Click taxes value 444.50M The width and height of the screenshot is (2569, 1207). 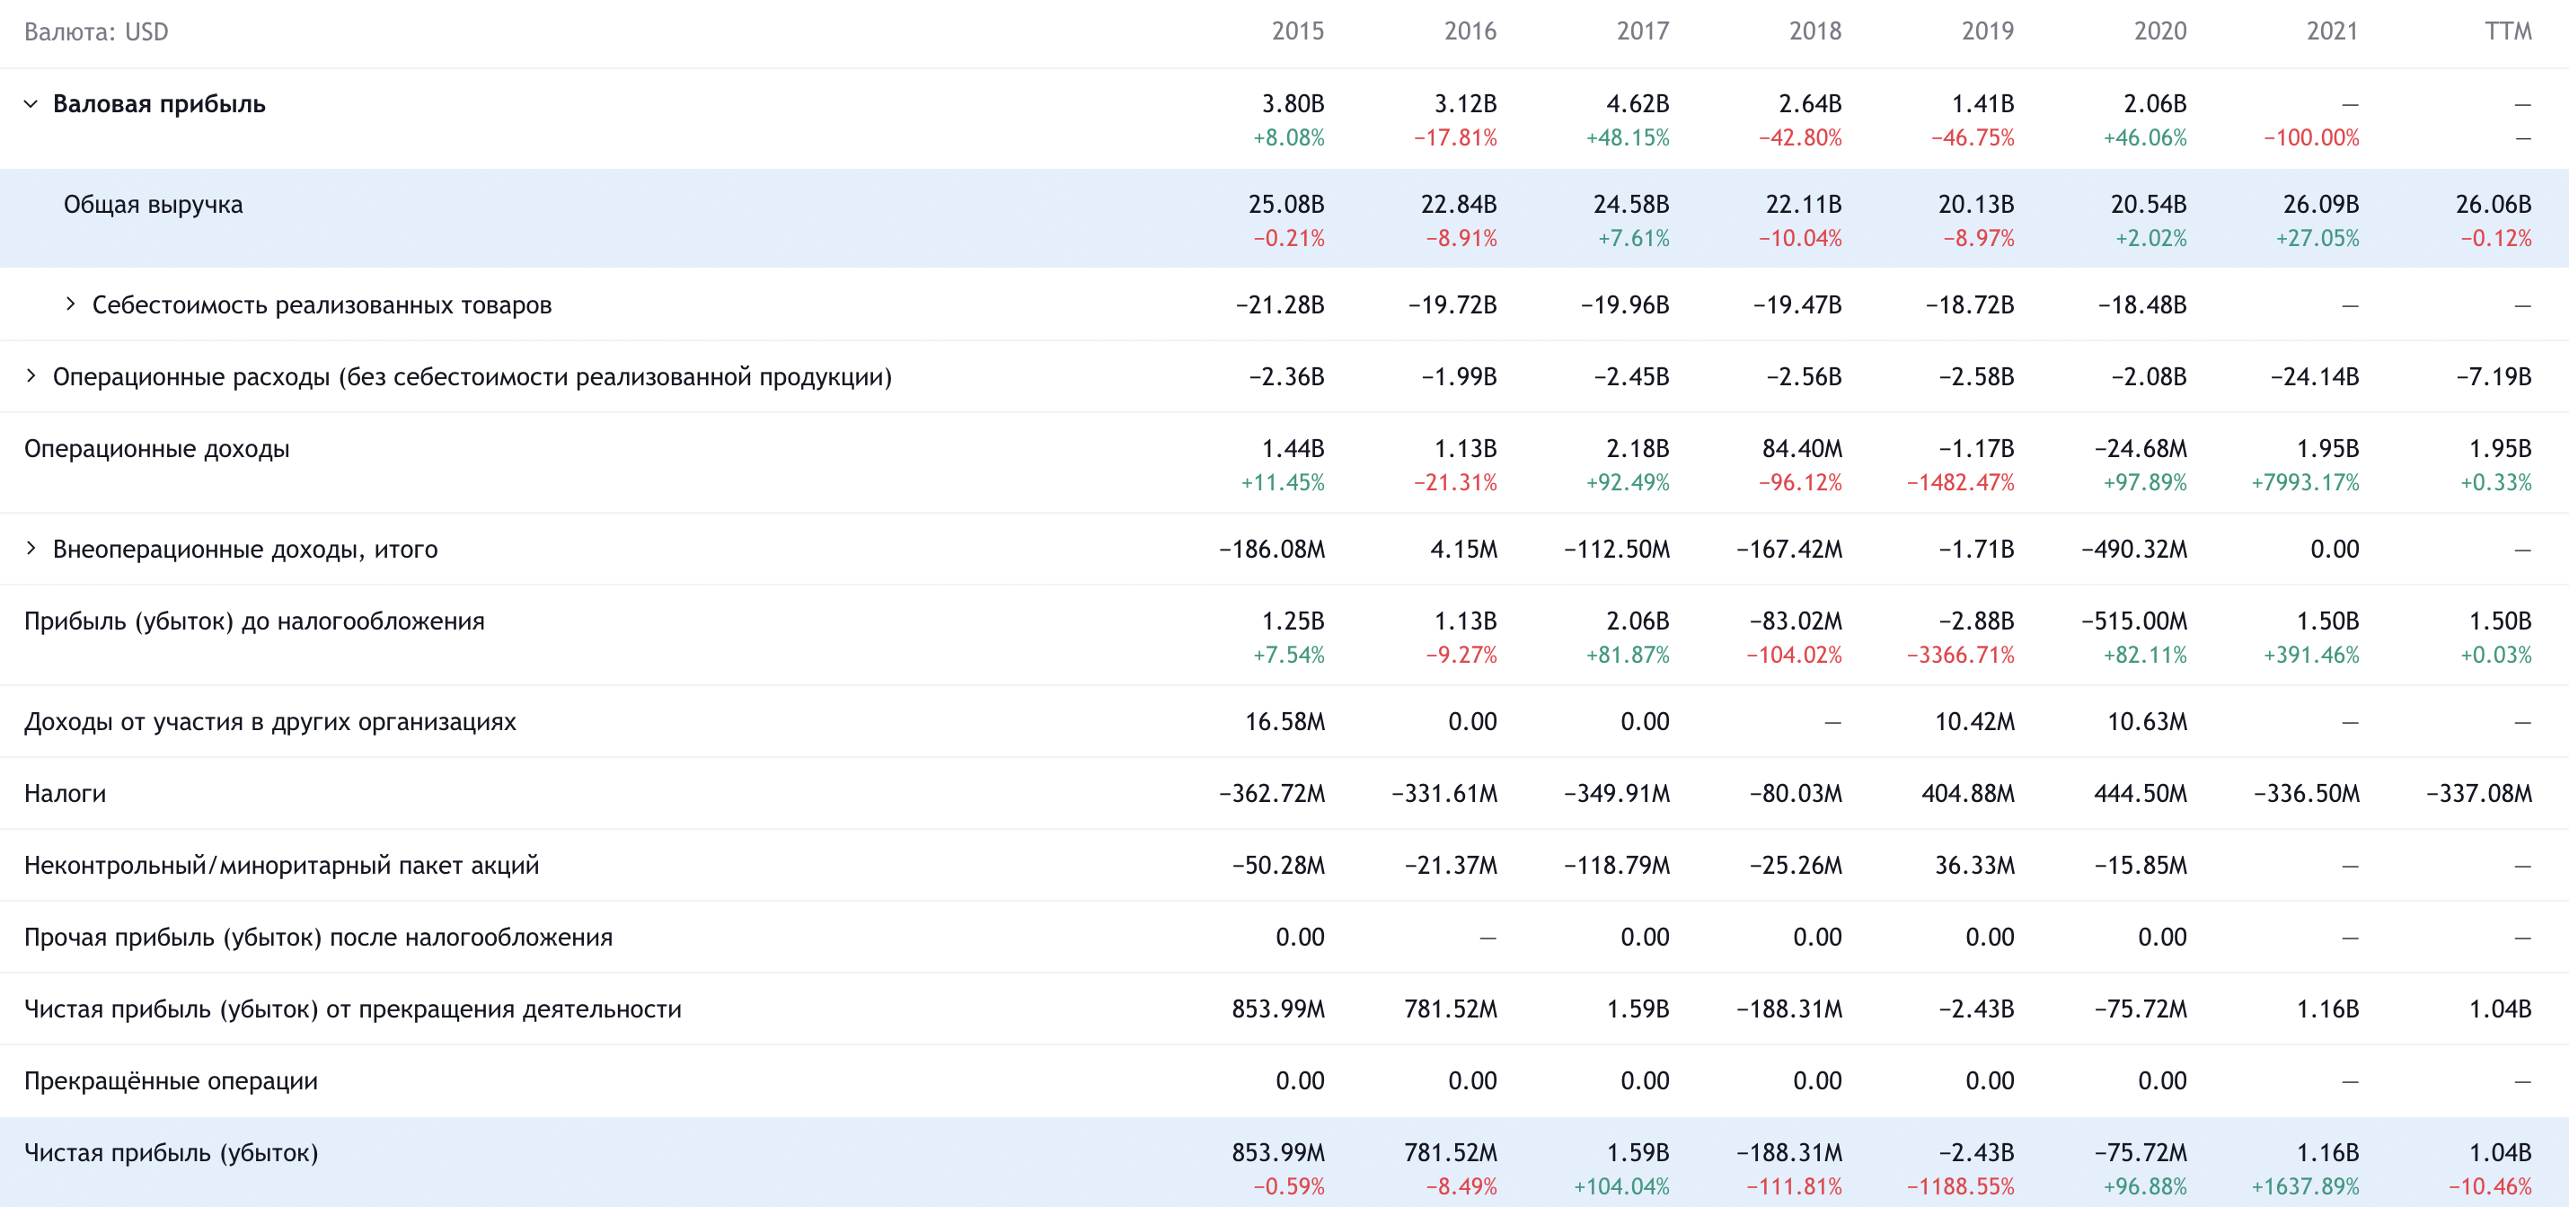pos(2141,793)
